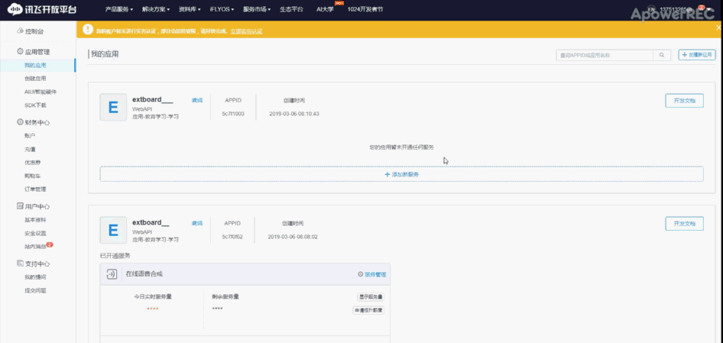
Task: Expand the 服务市场 dropdown menu
Action: pos(256,9)
